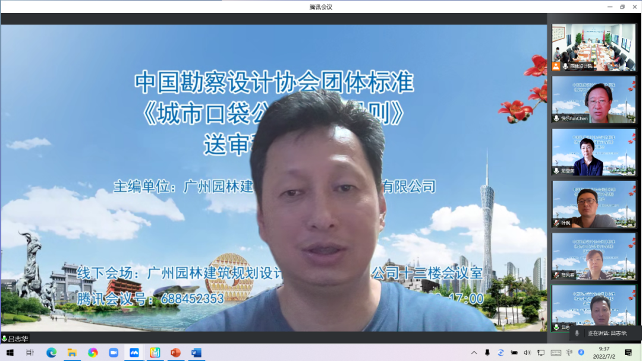
Task: Close the 腾讯会议 window
Action: click(x=635, y=7)
